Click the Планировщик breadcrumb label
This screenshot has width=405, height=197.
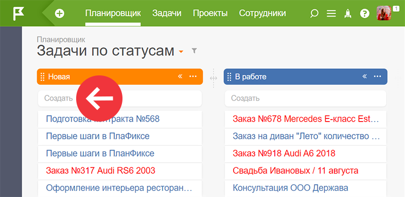(x=61, y=40)
